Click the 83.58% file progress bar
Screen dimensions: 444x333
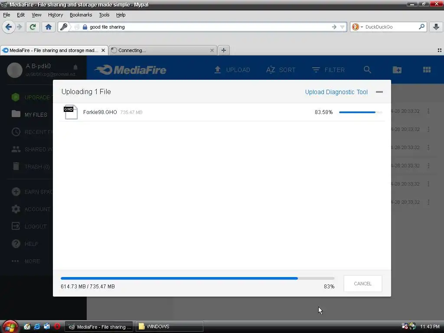point(360,112)
